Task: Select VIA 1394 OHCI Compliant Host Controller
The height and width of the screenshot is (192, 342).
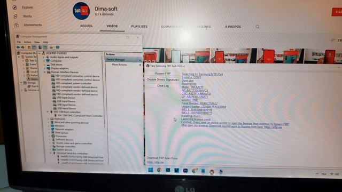Action: [80, 116]
